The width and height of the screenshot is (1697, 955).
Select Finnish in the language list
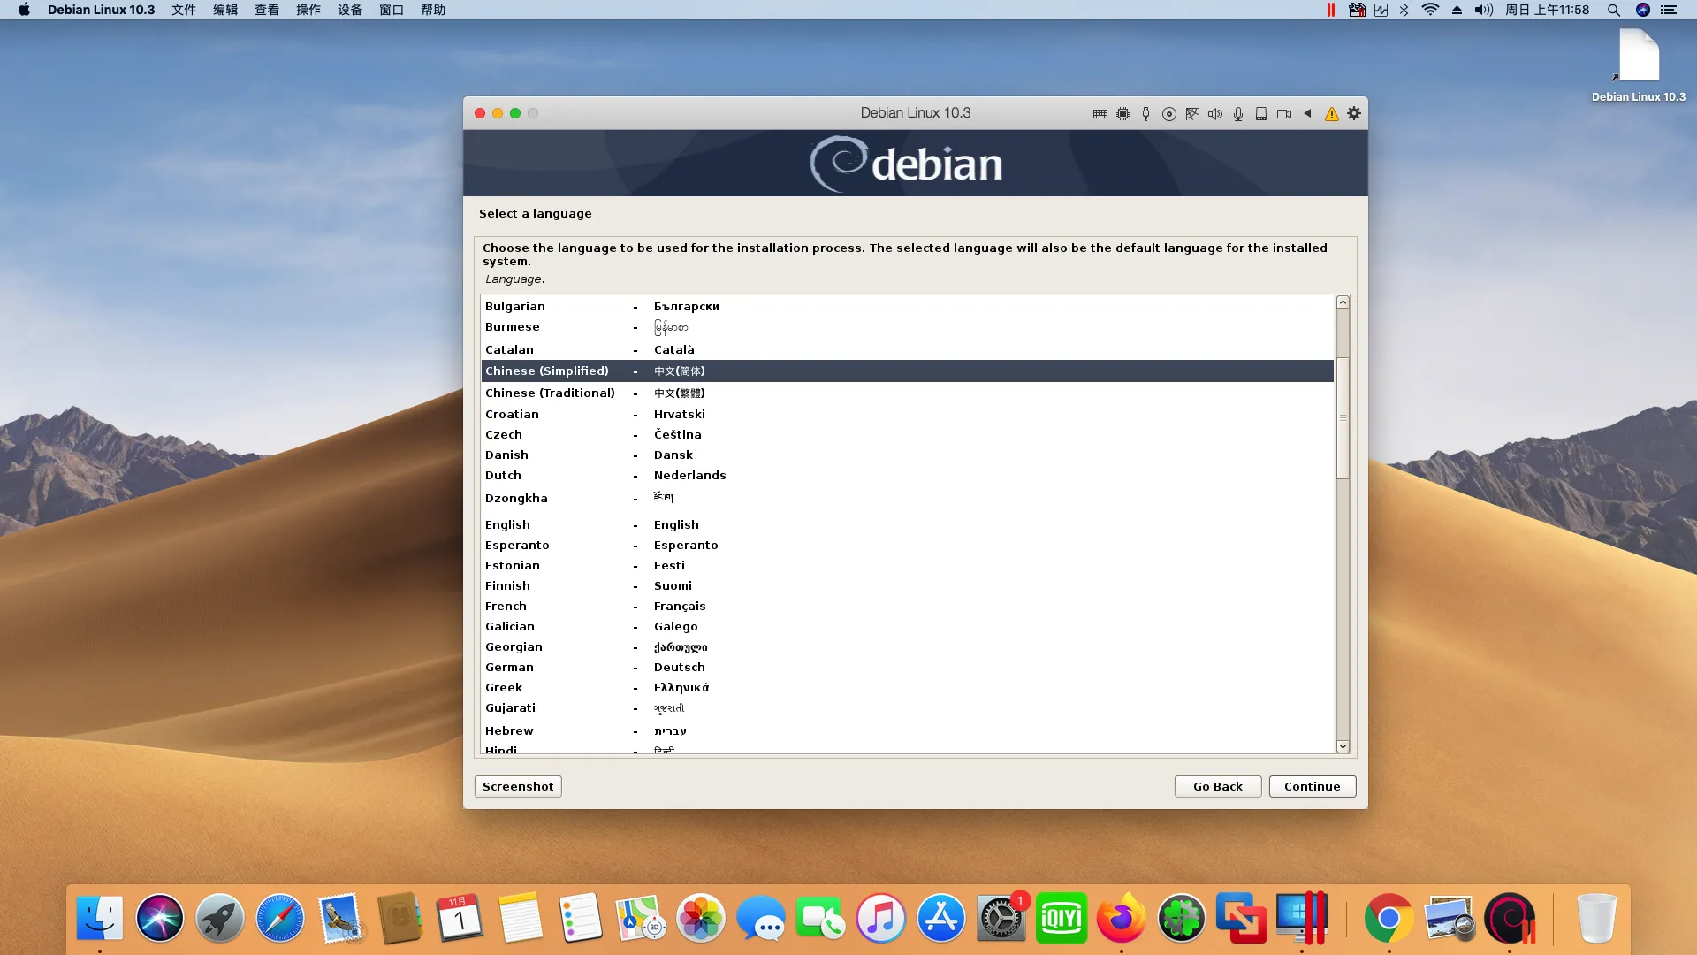pyautogui.click(x=908, y=585)
